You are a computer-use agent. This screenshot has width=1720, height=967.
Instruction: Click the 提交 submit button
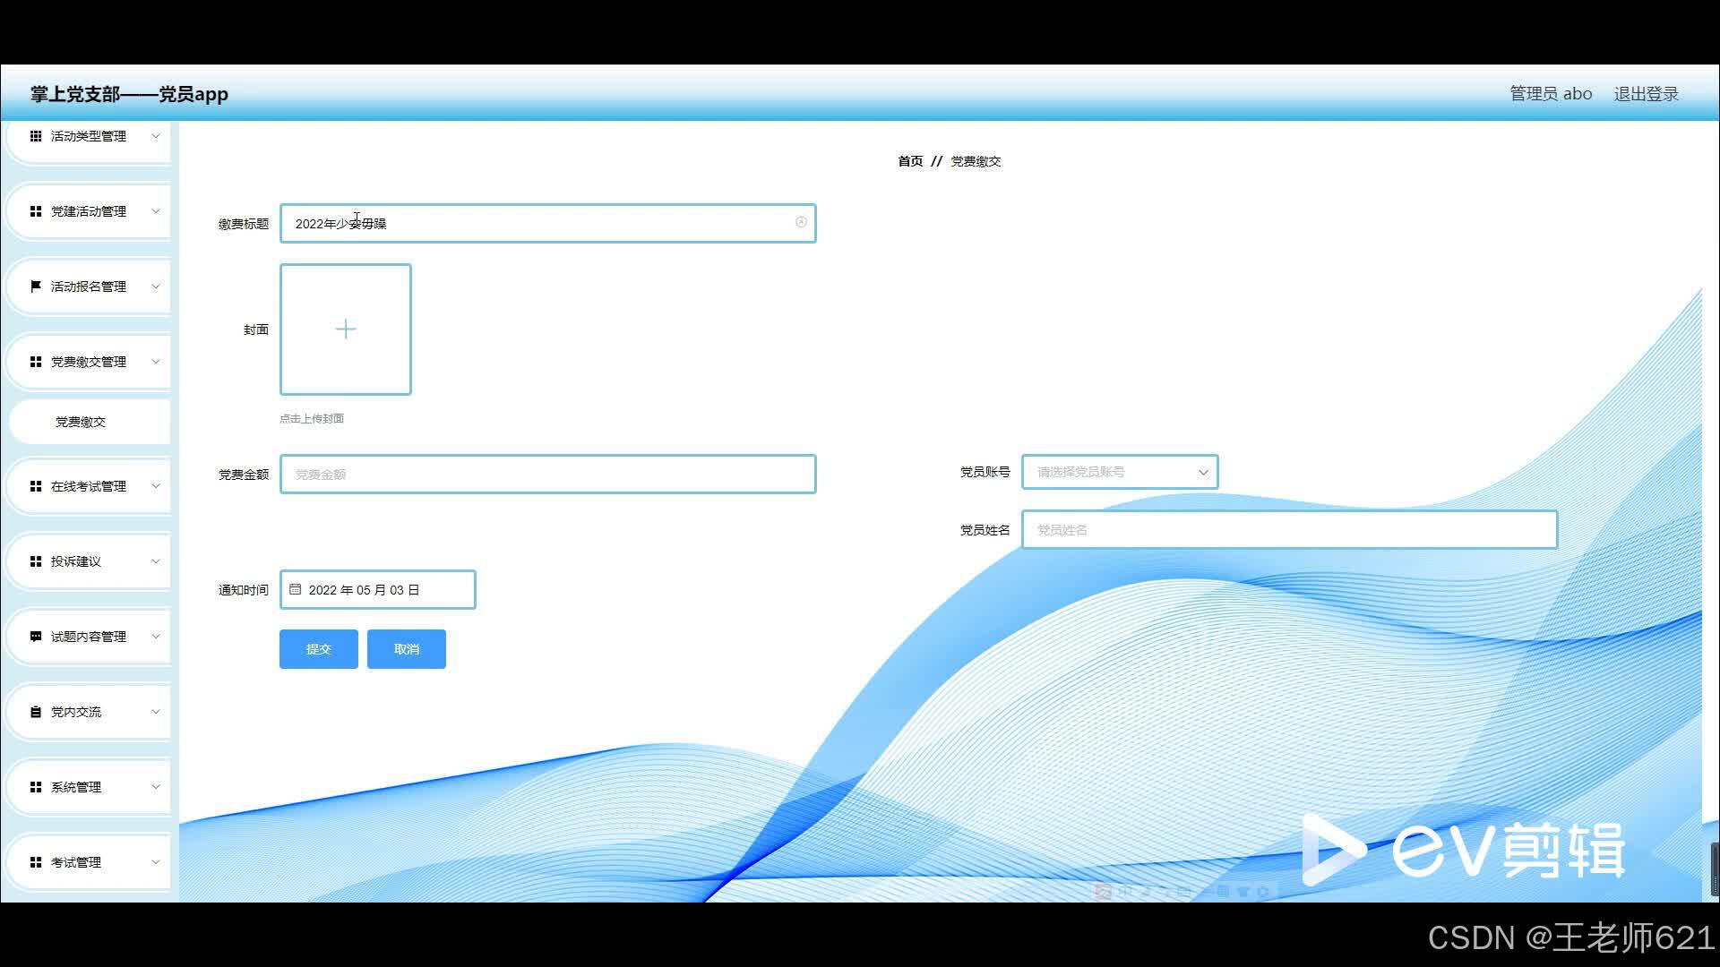click(318, 649)
